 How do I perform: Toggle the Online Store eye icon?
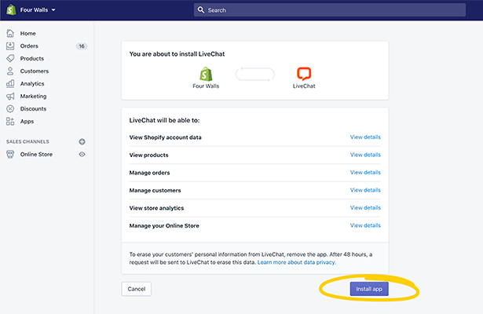pos(82,155)
